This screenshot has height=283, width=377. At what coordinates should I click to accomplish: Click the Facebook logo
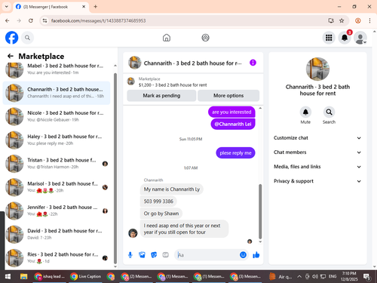click(12, 38)
